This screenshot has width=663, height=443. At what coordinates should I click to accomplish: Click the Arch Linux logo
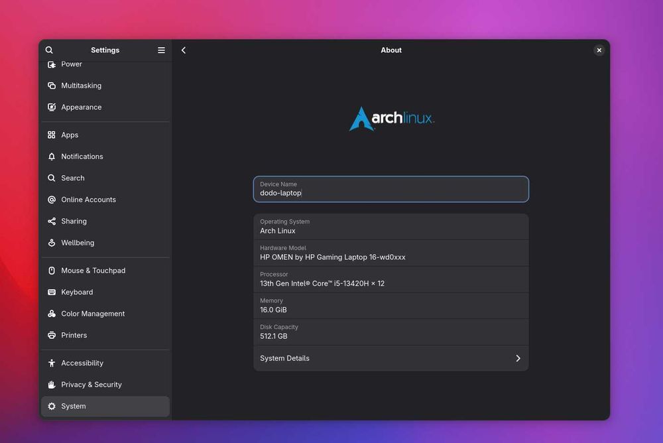tap(392, 119)
